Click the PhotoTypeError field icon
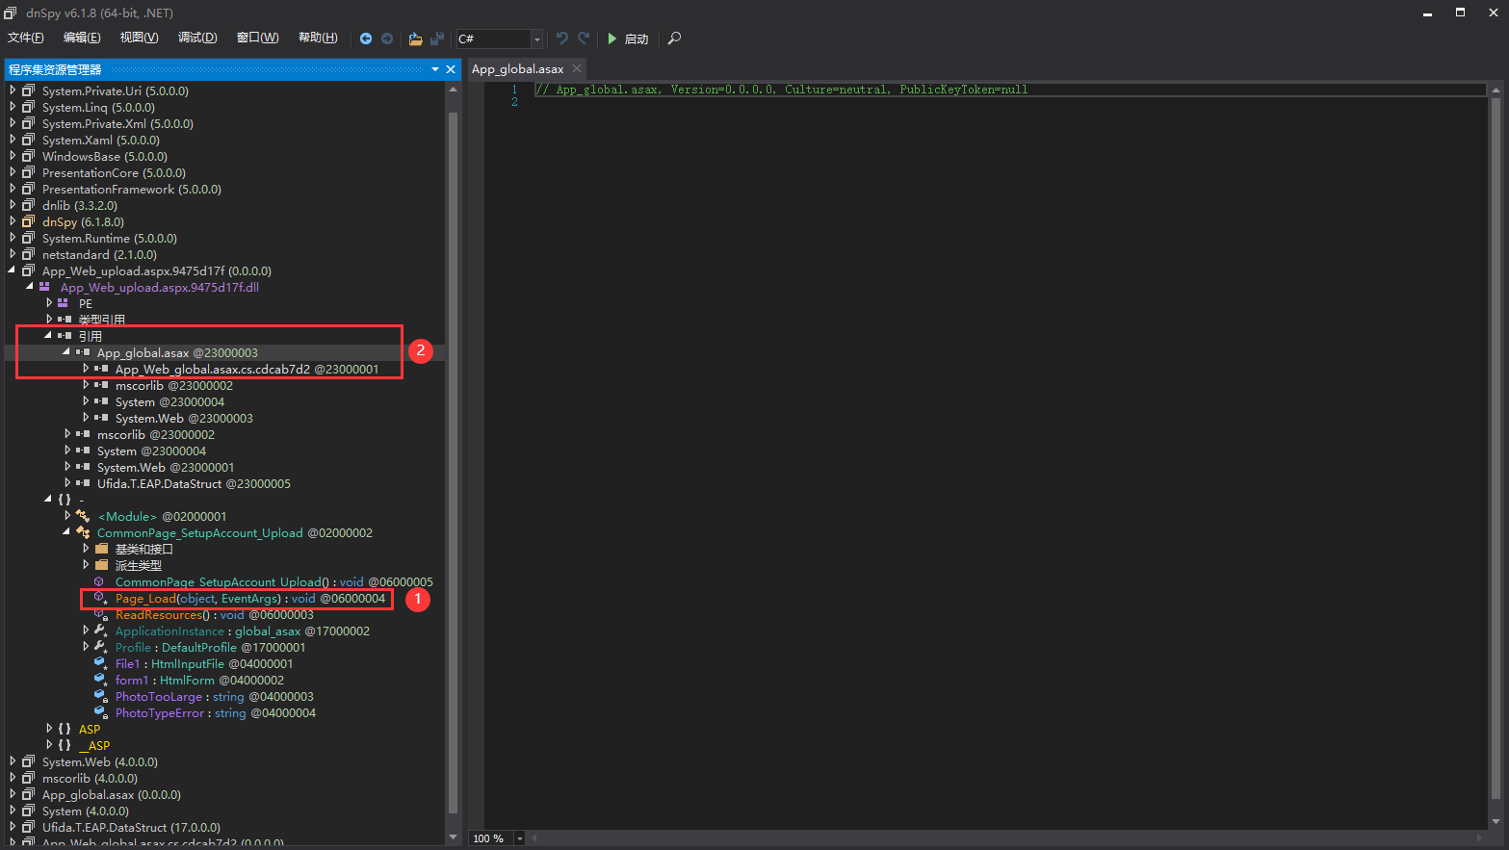1509x850 pixels. point(100,712)
